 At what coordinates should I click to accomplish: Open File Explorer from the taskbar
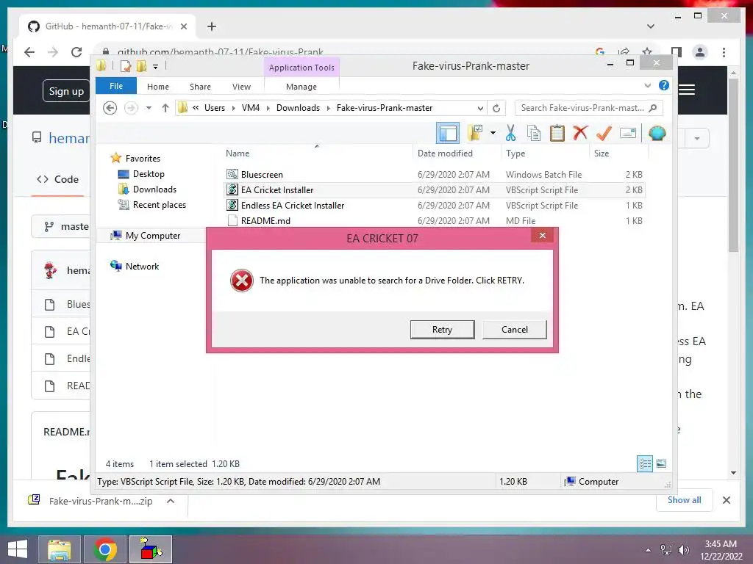[x=59, y=549]
